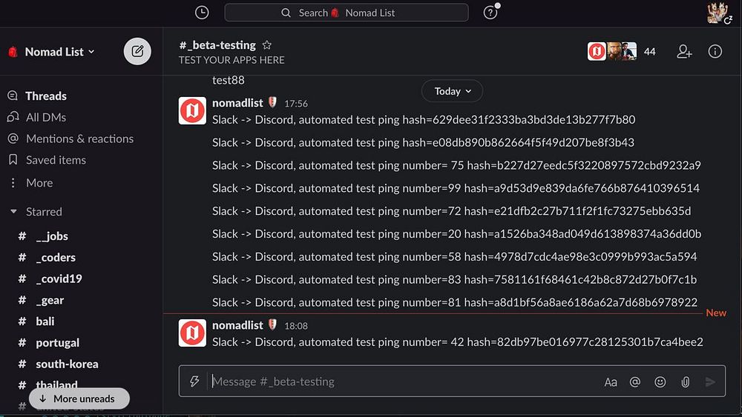Show channel details info icon

(715, 51)
